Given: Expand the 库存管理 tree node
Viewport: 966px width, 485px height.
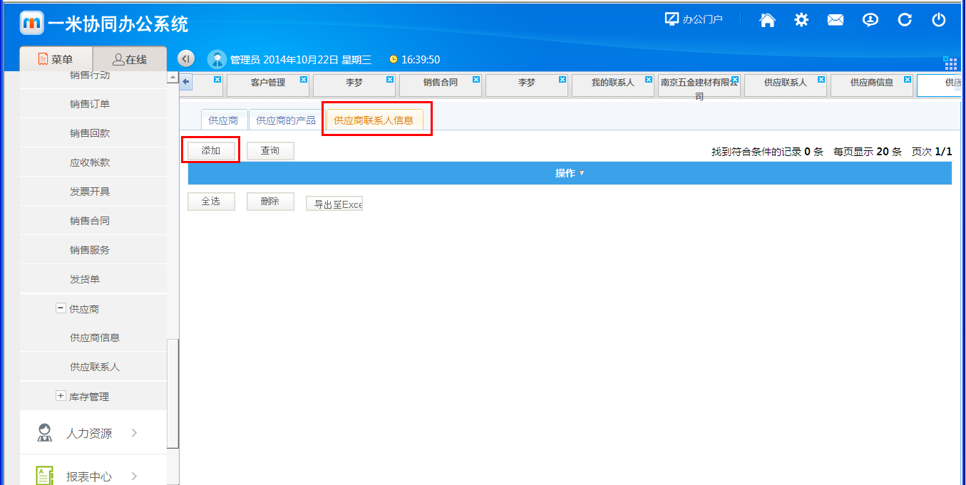Looking at the screenshot, I should (61, 396).
